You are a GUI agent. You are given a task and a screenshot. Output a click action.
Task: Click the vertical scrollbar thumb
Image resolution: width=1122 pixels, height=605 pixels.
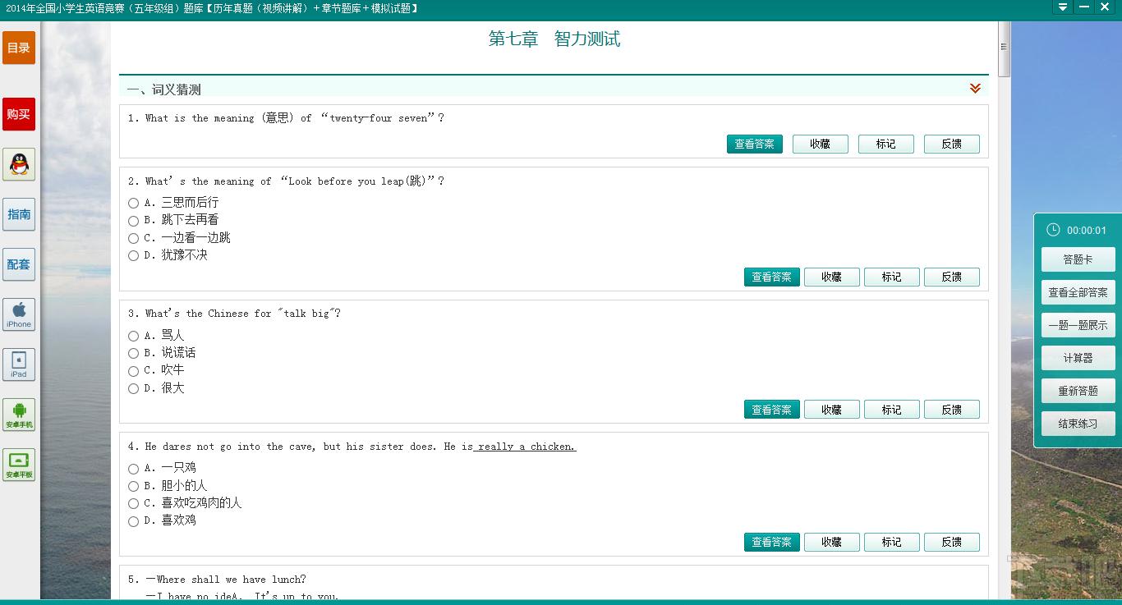(1004, 49)
